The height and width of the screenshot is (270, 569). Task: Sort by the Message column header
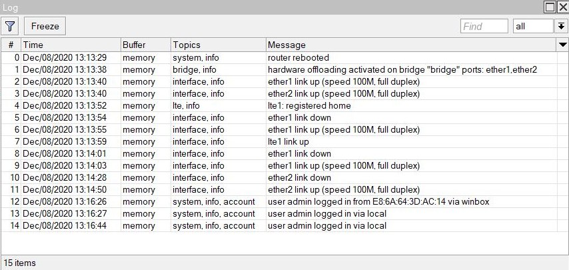[x=411, y=45]
